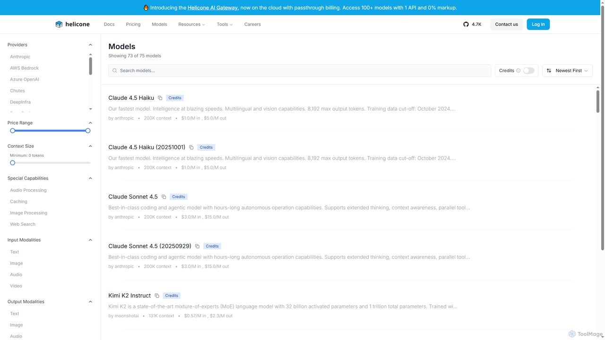This screenshot has height=340, width=605.
Task: Click the Credits badge on Claude 4.5 Haiku
Action: point(175,98)
